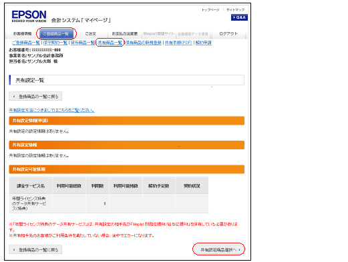Click 利用可能総数 column header
This screenshot has height=262, width=348.
[69, 186]
